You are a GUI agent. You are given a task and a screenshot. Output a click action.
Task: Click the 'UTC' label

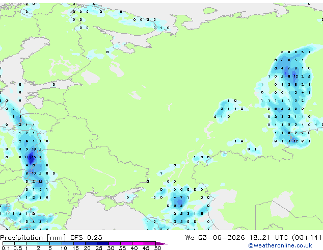[x=281, y=237]
